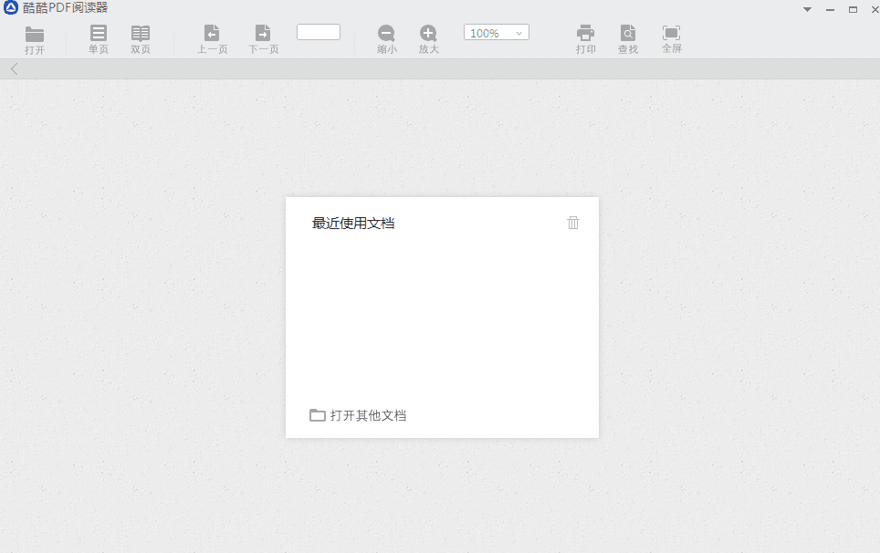Go to 下一页 next page
This screenshot has width=880, height=553.
coord(263,38)
